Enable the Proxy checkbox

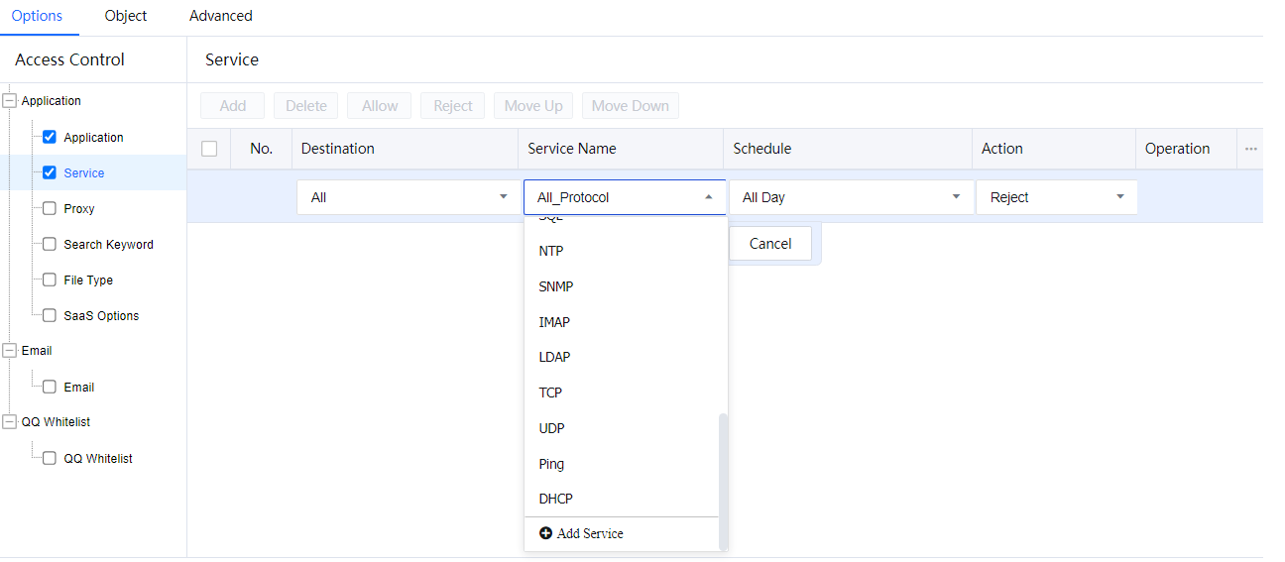[50, 208]
